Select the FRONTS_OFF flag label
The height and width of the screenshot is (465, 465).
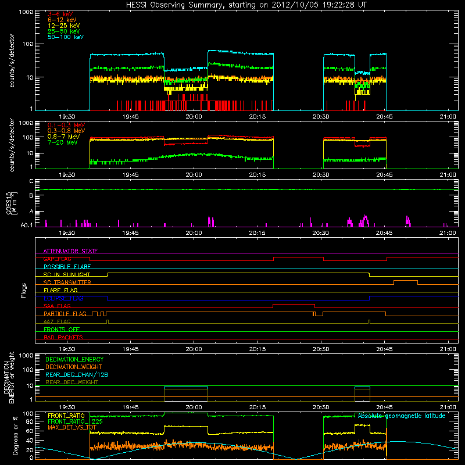tap(62, 329)
